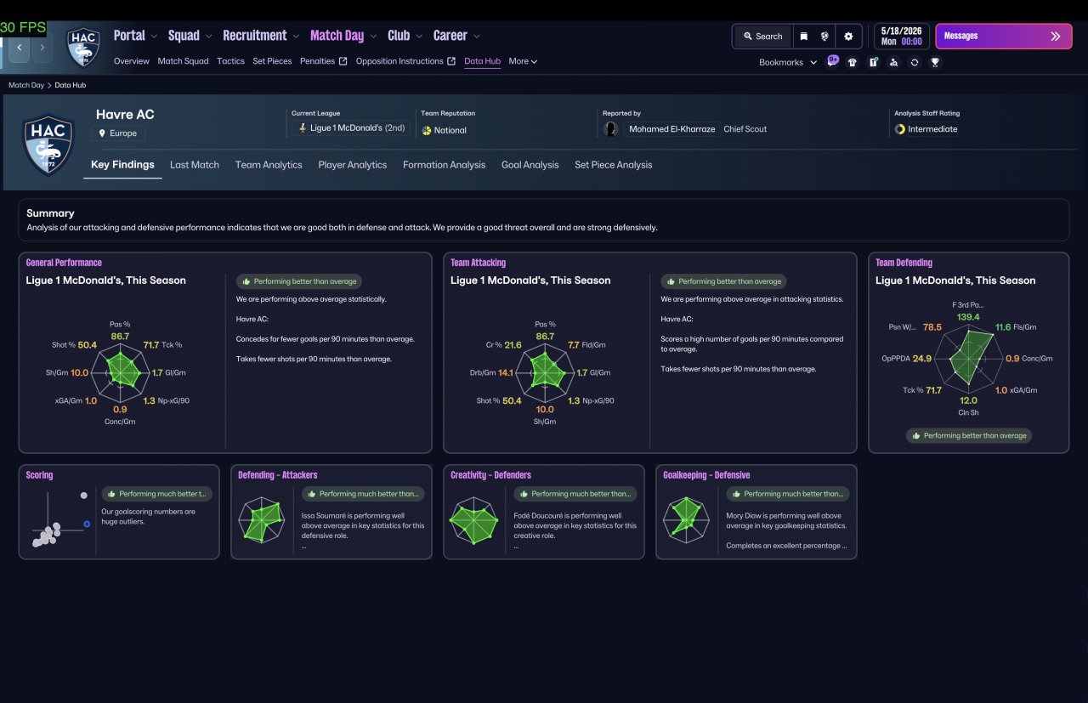The image size is (1088, 703).
Task: Open the More submenu dropdown
Action: [x=523, y=61]
